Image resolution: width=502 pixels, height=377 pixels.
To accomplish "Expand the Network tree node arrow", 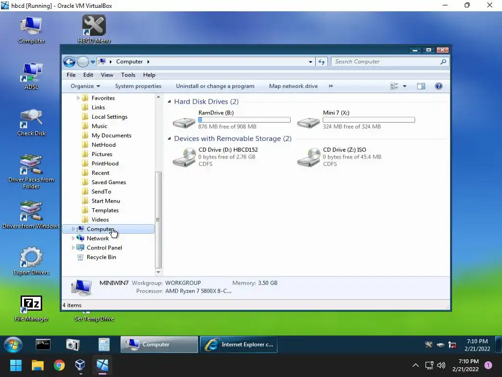I will click(73, 238).
